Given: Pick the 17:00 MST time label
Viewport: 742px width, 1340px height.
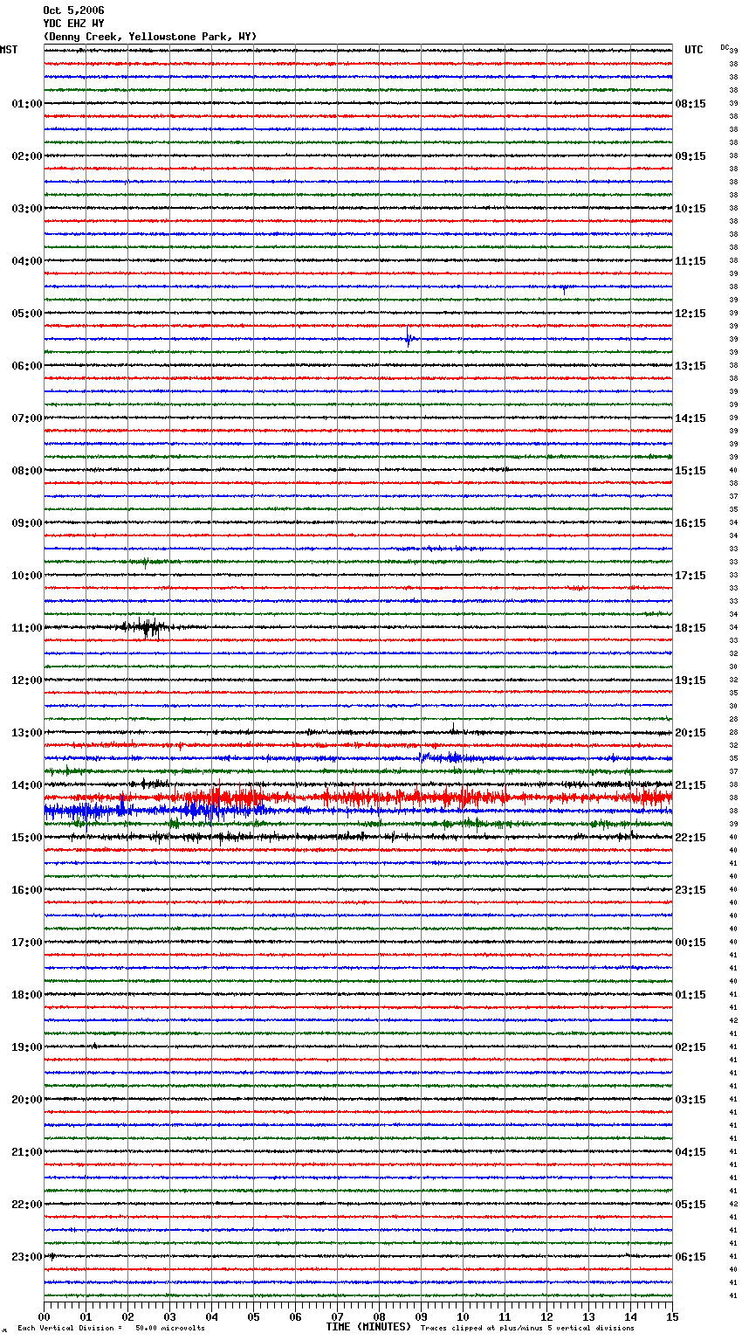Looking at the screenshot, I should [x=27, y=943].
